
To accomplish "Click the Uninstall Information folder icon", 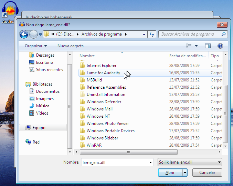I will (82, 95).
